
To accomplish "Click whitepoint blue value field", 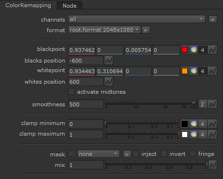I will pyautogui.click(x=138, y=71).
